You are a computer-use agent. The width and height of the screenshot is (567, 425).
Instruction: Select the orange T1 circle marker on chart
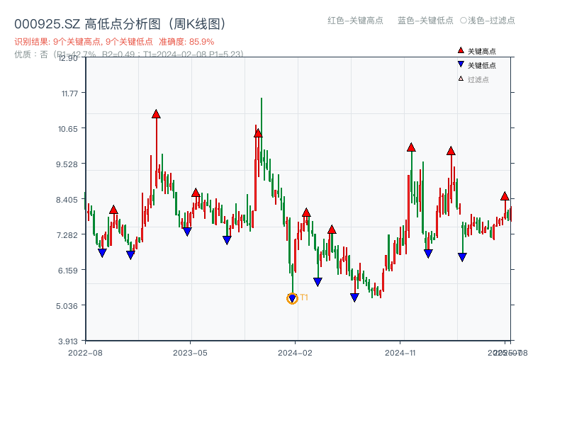(x=291, y=298)
